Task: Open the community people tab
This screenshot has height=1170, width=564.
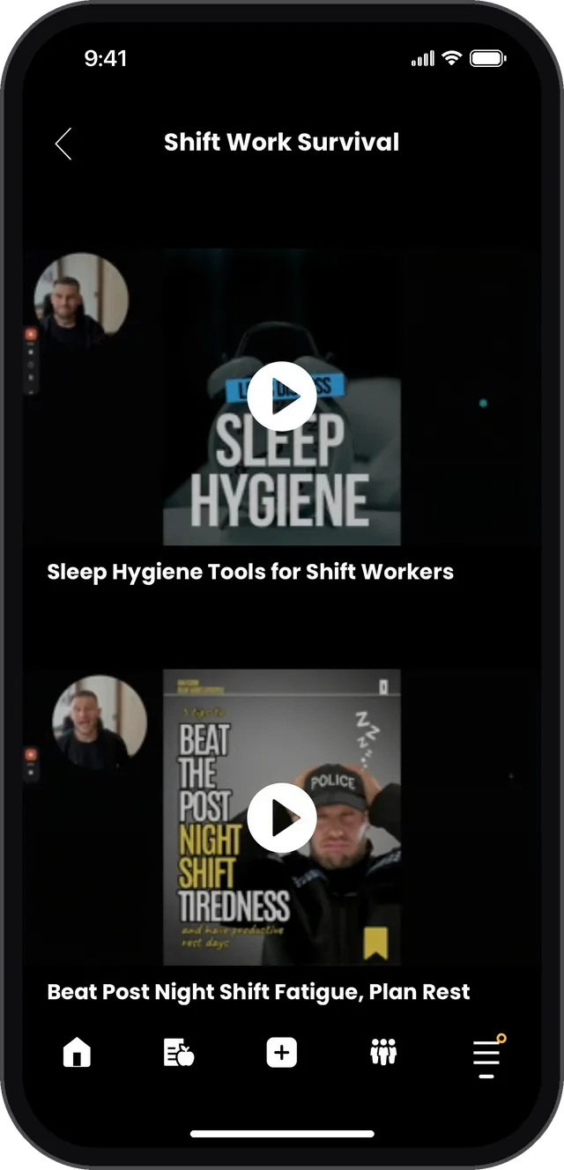Action: [383, 1052]
